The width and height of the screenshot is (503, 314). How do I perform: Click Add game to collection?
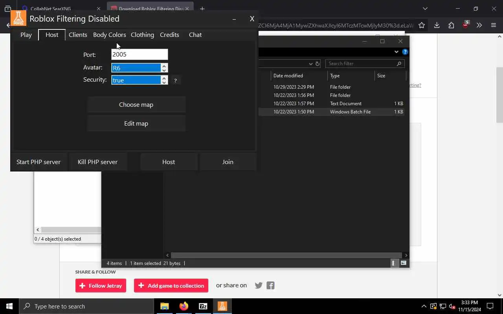coord(171,286)
